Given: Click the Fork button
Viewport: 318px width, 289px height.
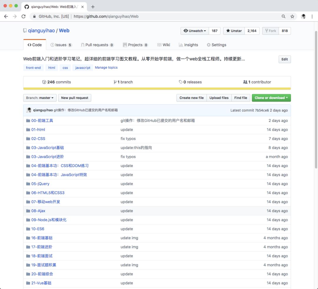Looking at the screenshot, I should [271, 31].
